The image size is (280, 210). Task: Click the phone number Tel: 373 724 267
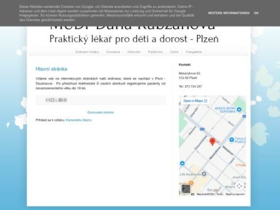(x=190, y=86)
